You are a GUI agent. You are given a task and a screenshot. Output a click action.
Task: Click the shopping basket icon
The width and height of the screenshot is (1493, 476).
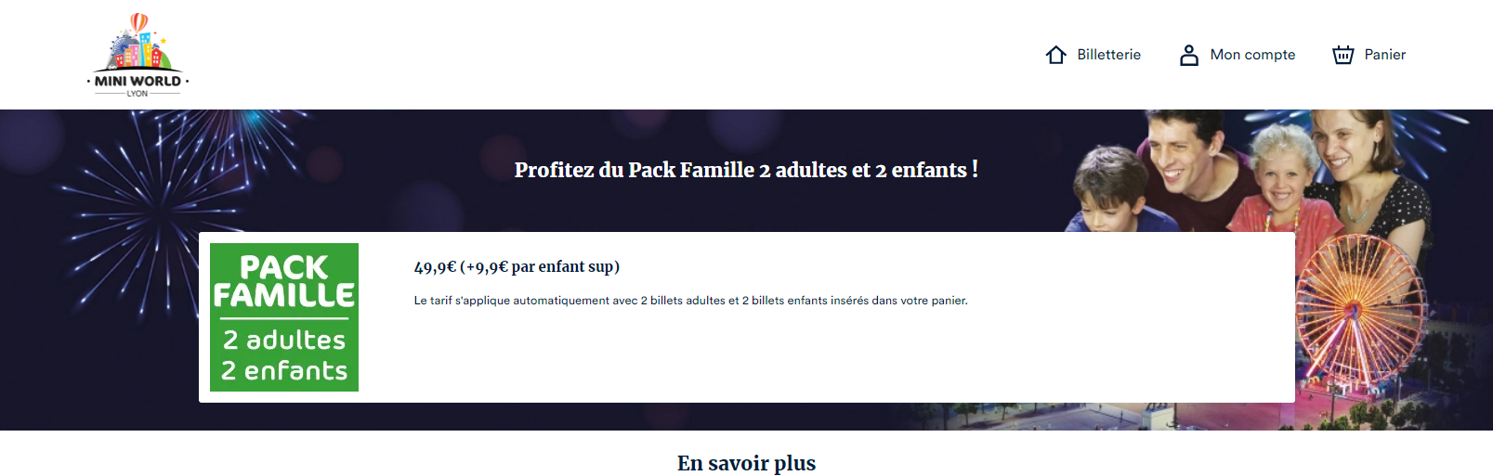pos(1343,55)
